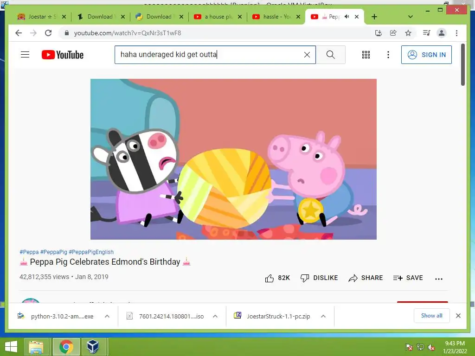Click Chrome in the taskbar
This screenshot has width=475, height=356.
coord(66,347)
